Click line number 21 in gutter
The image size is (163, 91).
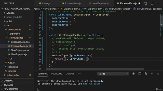click(x=40, y=55)
